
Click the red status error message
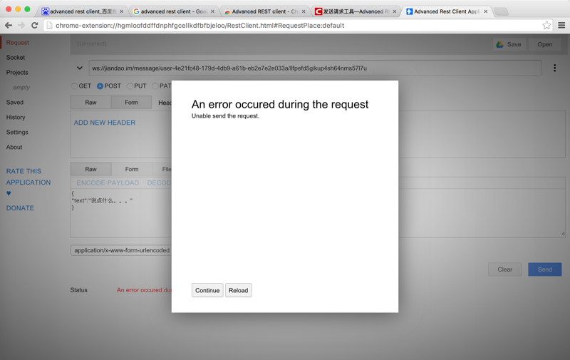coord(144,290)
